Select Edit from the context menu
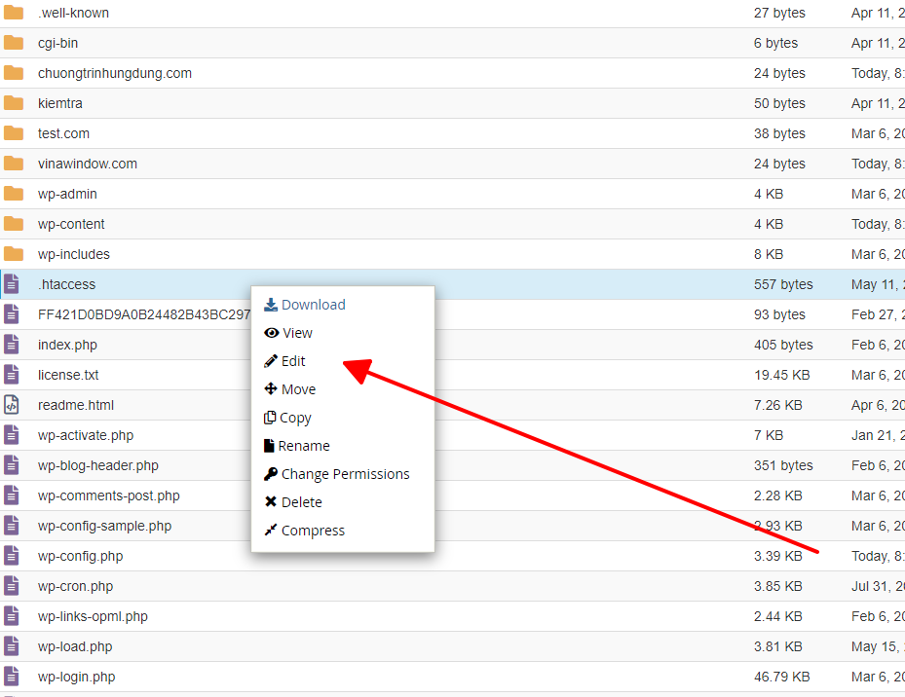This screenshot has width=905, height=697. tap(284, 361)
